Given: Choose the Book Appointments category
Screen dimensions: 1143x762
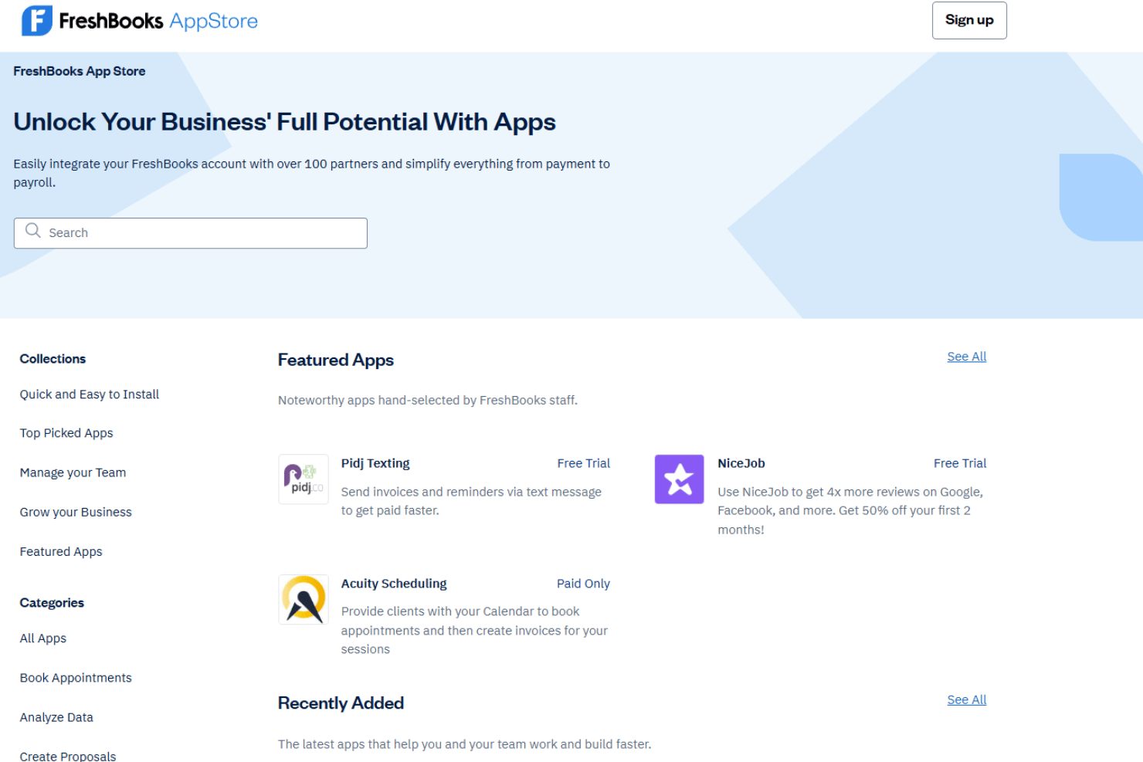Looking at the screenshot, I should click(x=76, y=678).
